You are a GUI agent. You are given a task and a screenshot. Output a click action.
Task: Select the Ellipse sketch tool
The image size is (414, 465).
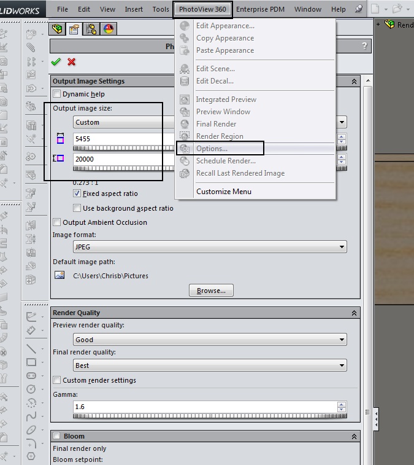(31, 430)
